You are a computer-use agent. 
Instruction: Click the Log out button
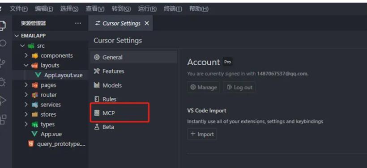tap(239, 88)
